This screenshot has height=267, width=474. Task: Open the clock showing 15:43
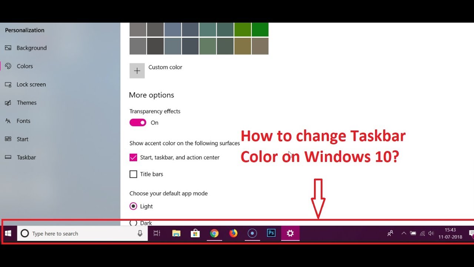click(450, 234)
